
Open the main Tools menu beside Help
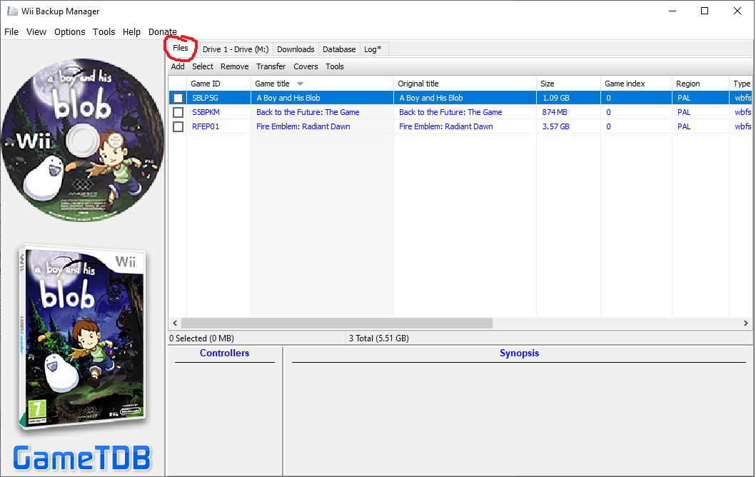click(104, 32)
